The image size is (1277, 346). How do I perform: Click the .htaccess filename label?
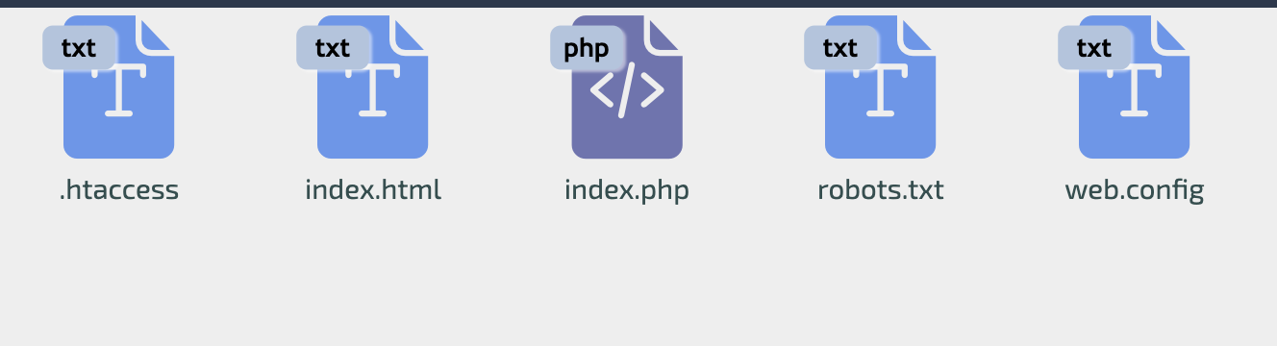click(x=119, y=189)
